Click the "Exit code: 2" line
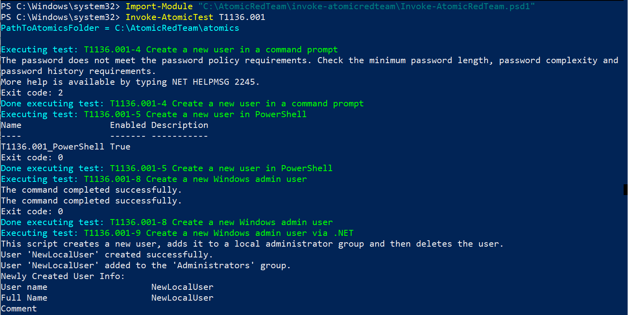This screenshot has width=628, height=315. [32, 93]
